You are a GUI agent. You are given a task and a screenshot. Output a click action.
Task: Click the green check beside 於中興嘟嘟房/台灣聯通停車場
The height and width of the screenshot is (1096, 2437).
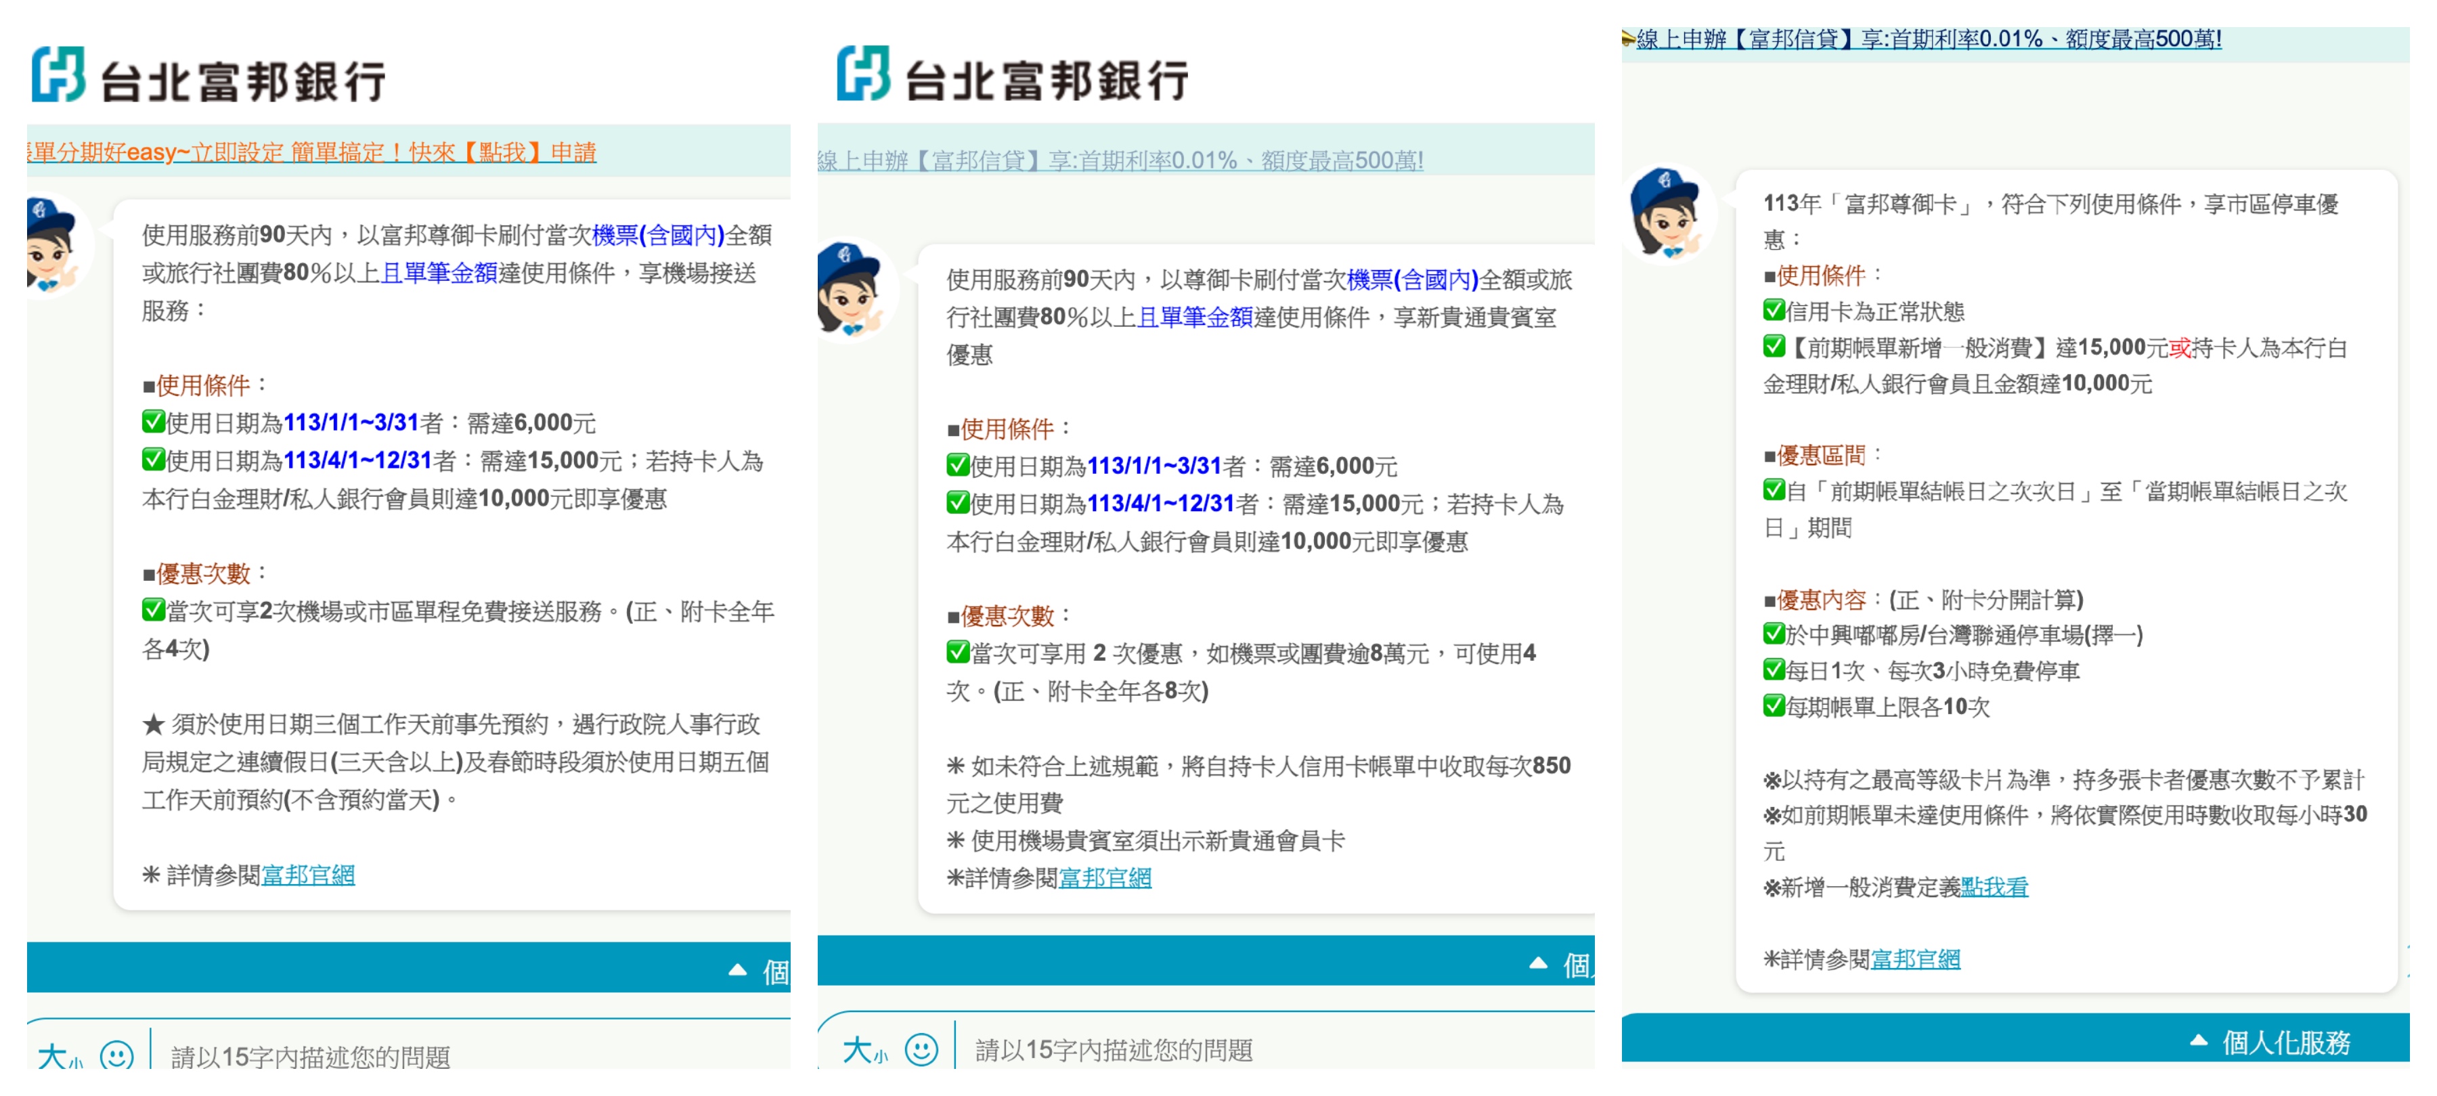pos(1774,633)
